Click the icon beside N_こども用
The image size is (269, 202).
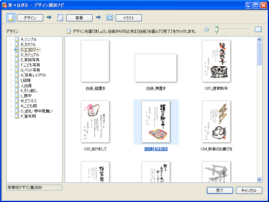click(17, 106)
